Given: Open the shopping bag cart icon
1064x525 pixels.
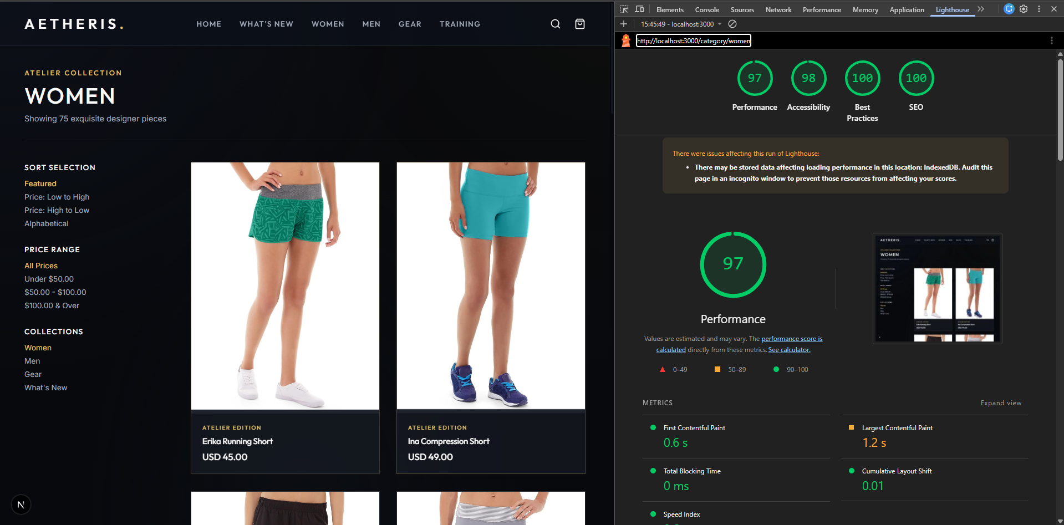Looking at the screenshot, I should 580,24.
